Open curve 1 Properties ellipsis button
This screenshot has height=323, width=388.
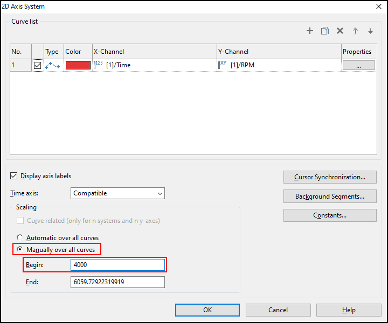point(358,65)
